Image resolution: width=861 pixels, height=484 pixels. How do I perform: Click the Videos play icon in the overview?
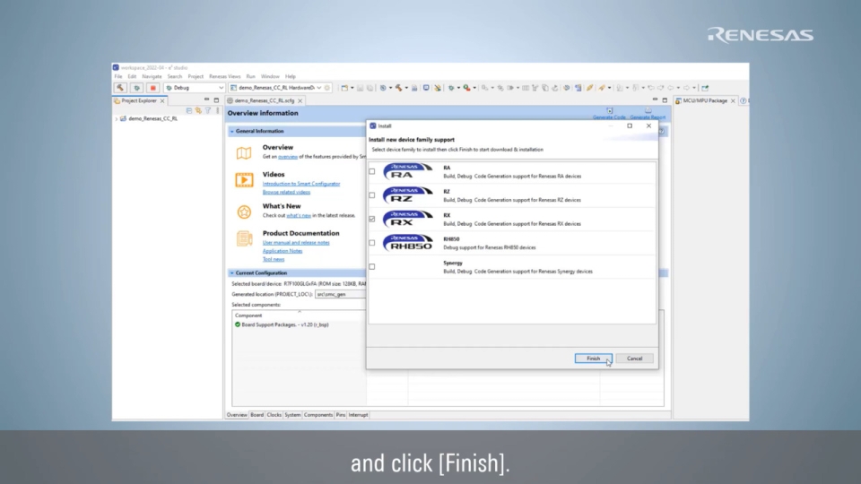pos(244,180)
